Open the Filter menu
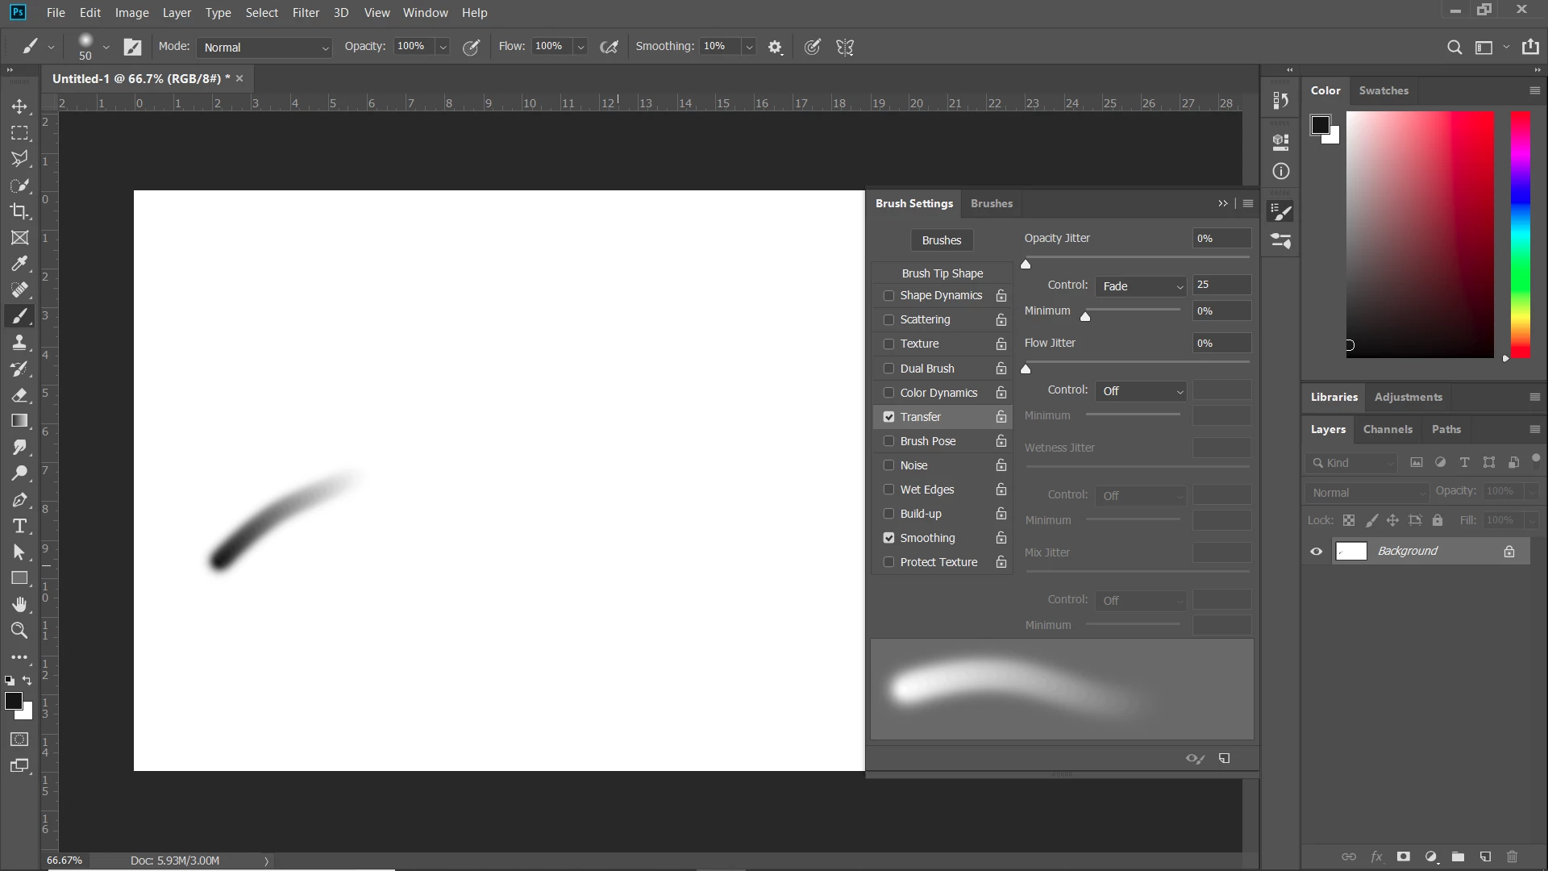Image resolution: width=1548 pixels, height=871 pixels. (x=306, y=13)
